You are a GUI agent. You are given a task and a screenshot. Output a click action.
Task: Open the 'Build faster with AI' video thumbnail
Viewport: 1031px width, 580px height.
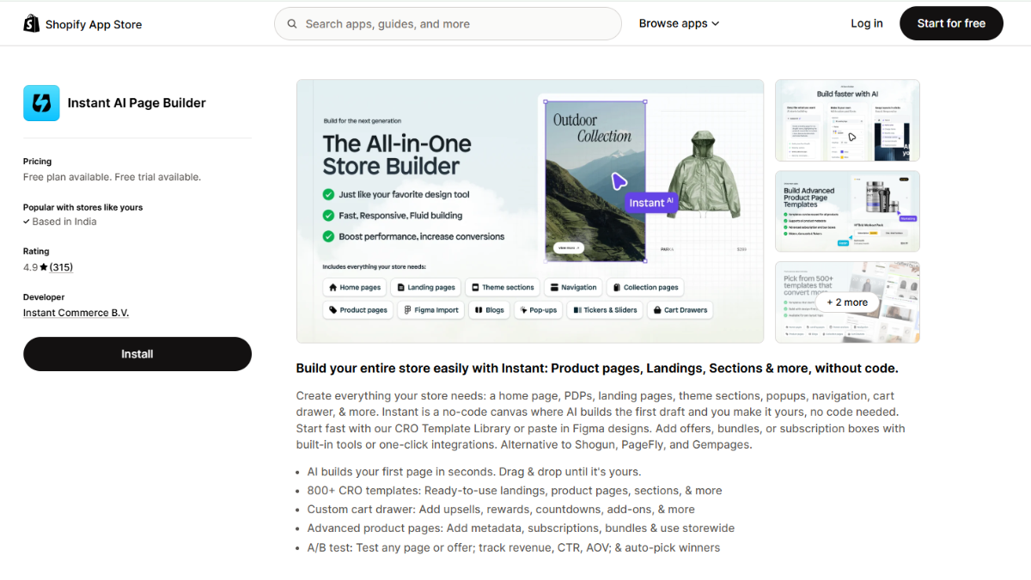847,120
